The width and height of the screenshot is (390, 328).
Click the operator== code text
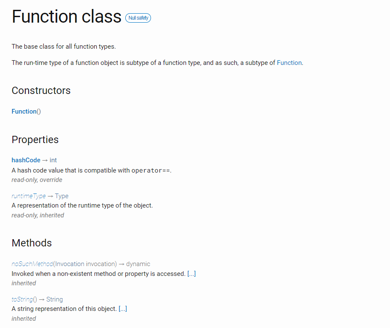click(151, 170)
